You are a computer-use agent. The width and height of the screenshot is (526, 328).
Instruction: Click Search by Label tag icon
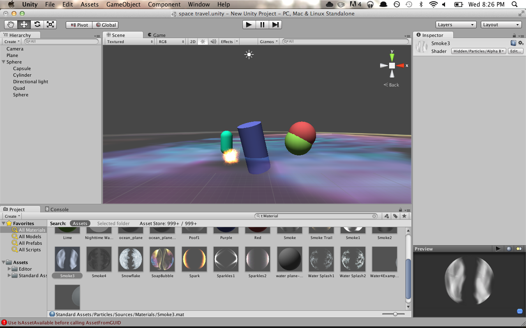pos(395,216)
